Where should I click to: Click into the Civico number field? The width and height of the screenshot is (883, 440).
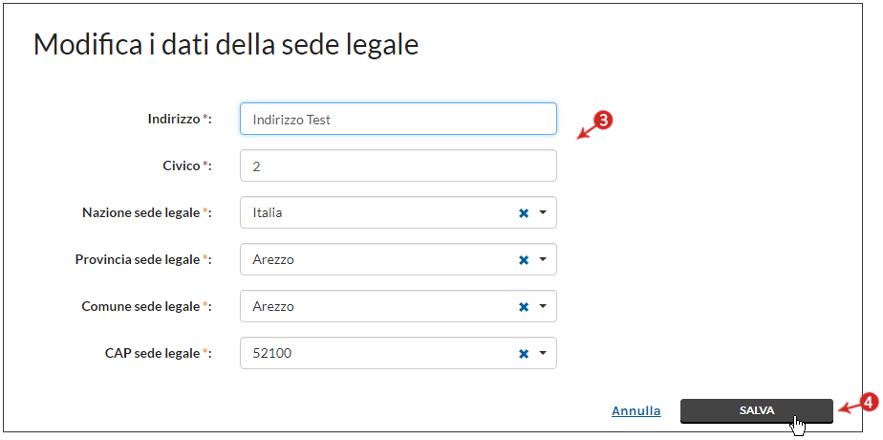tap(398, 165)
